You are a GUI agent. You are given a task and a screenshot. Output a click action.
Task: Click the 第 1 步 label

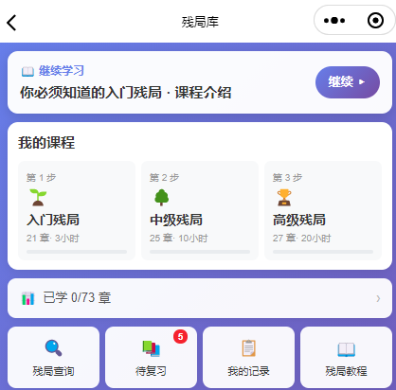pos(42,178)
